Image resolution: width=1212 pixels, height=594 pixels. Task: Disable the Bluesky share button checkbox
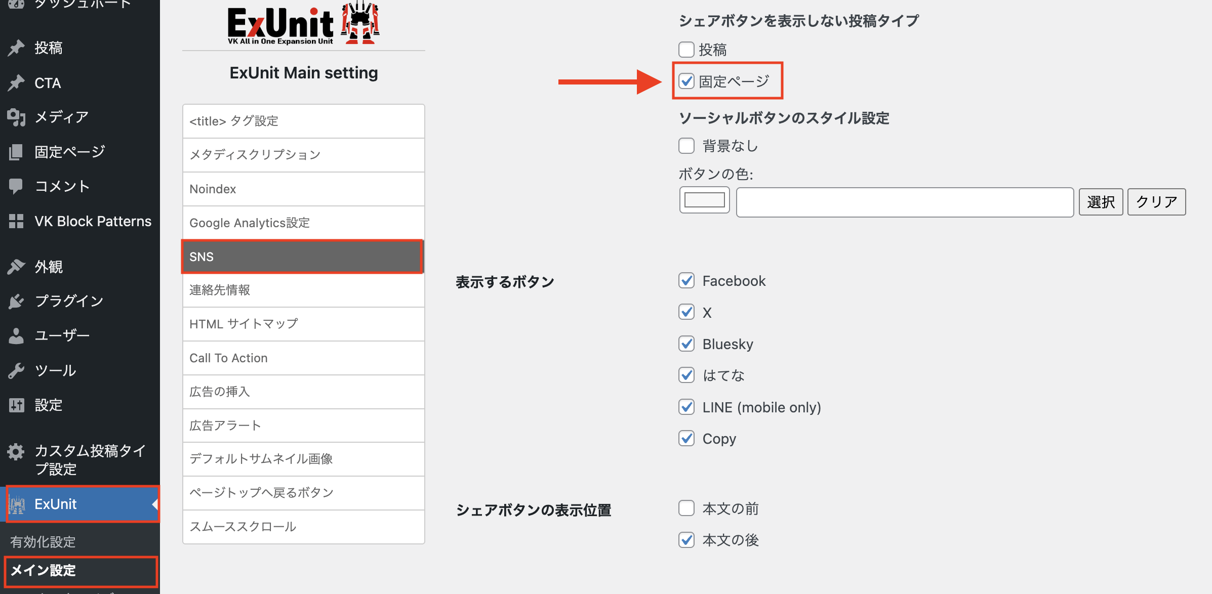click(x=686, y=344)
